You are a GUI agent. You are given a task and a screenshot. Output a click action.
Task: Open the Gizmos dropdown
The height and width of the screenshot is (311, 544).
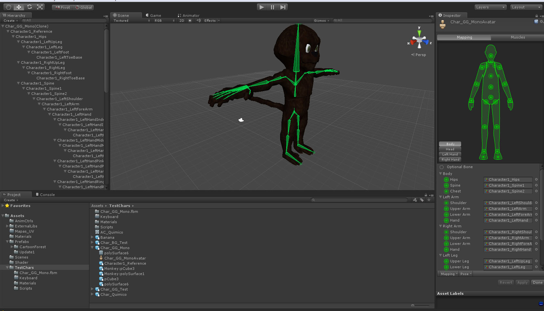pyautogui.click(x=321, y=20)
